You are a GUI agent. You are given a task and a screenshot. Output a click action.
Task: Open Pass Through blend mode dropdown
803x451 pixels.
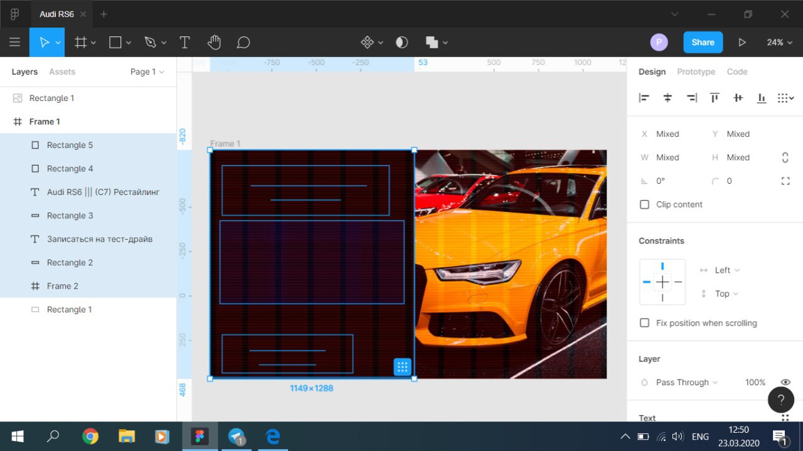(x=687, y=382)
